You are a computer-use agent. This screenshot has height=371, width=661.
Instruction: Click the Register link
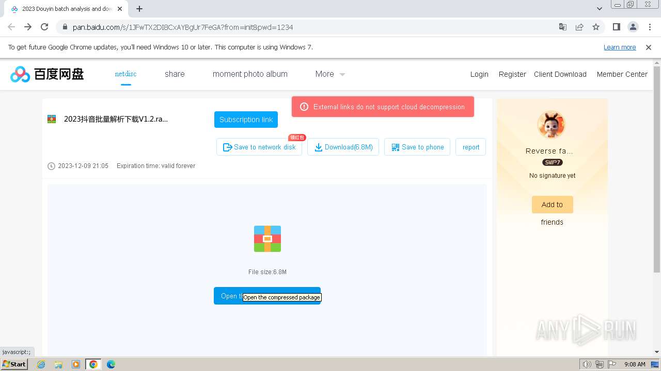point(512,74)
